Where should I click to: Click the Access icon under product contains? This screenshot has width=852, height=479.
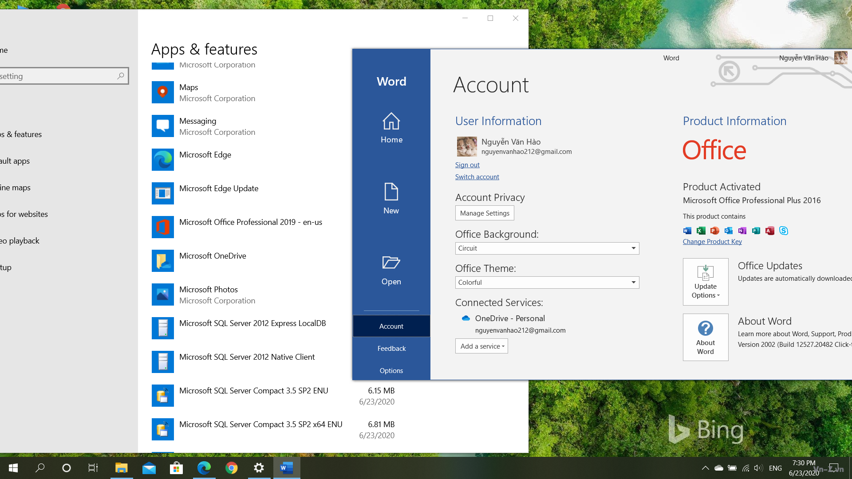tap(769, 230)
